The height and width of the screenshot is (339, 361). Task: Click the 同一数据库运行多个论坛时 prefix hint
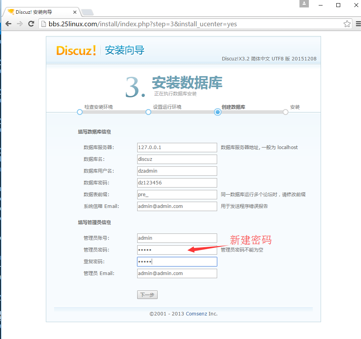tap(263, 195)
